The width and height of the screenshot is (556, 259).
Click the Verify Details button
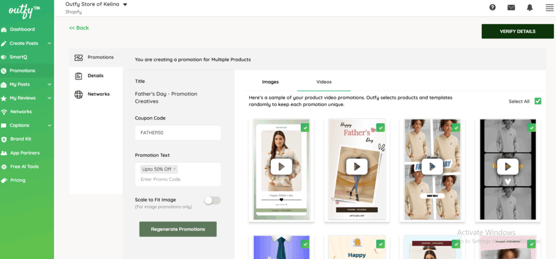tap(517, 31)
